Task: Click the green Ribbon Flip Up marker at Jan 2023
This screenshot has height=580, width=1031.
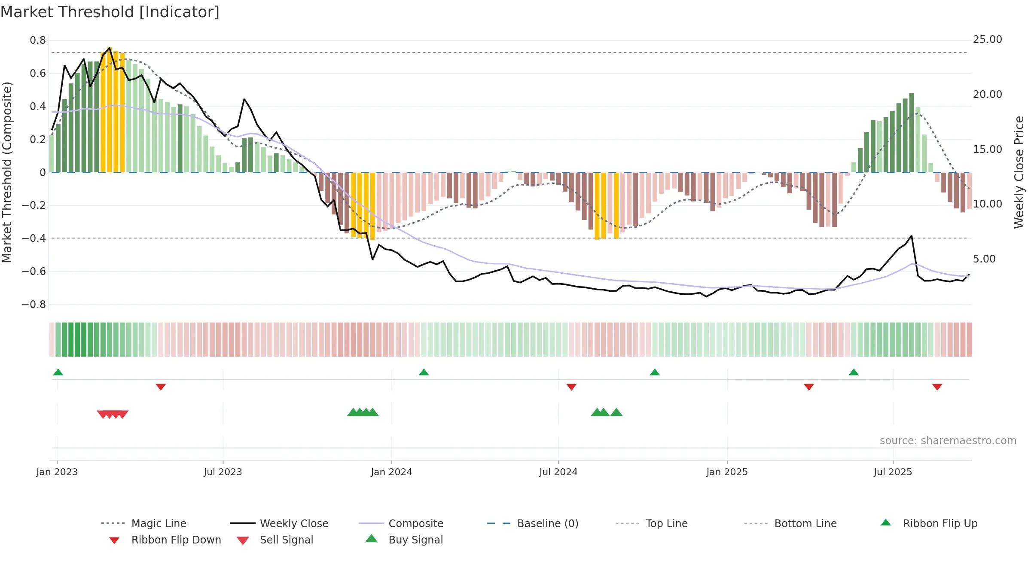Action: click(58, 372)
